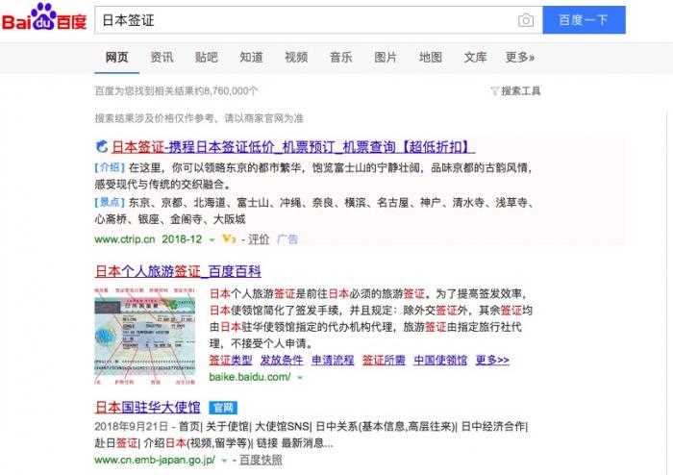Open the 贴吧 tab

pyautogui.click(x=207, y=58)
